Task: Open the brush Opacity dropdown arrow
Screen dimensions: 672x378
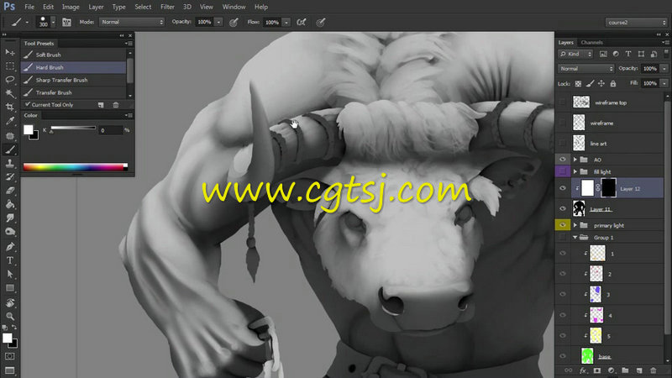Action: click(218, 23)
